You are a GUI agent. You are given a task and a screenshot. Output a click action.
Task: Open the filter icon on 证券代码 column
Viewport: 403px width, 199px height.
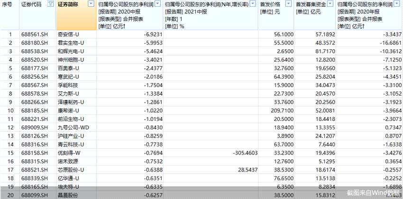tap(51, 4)
